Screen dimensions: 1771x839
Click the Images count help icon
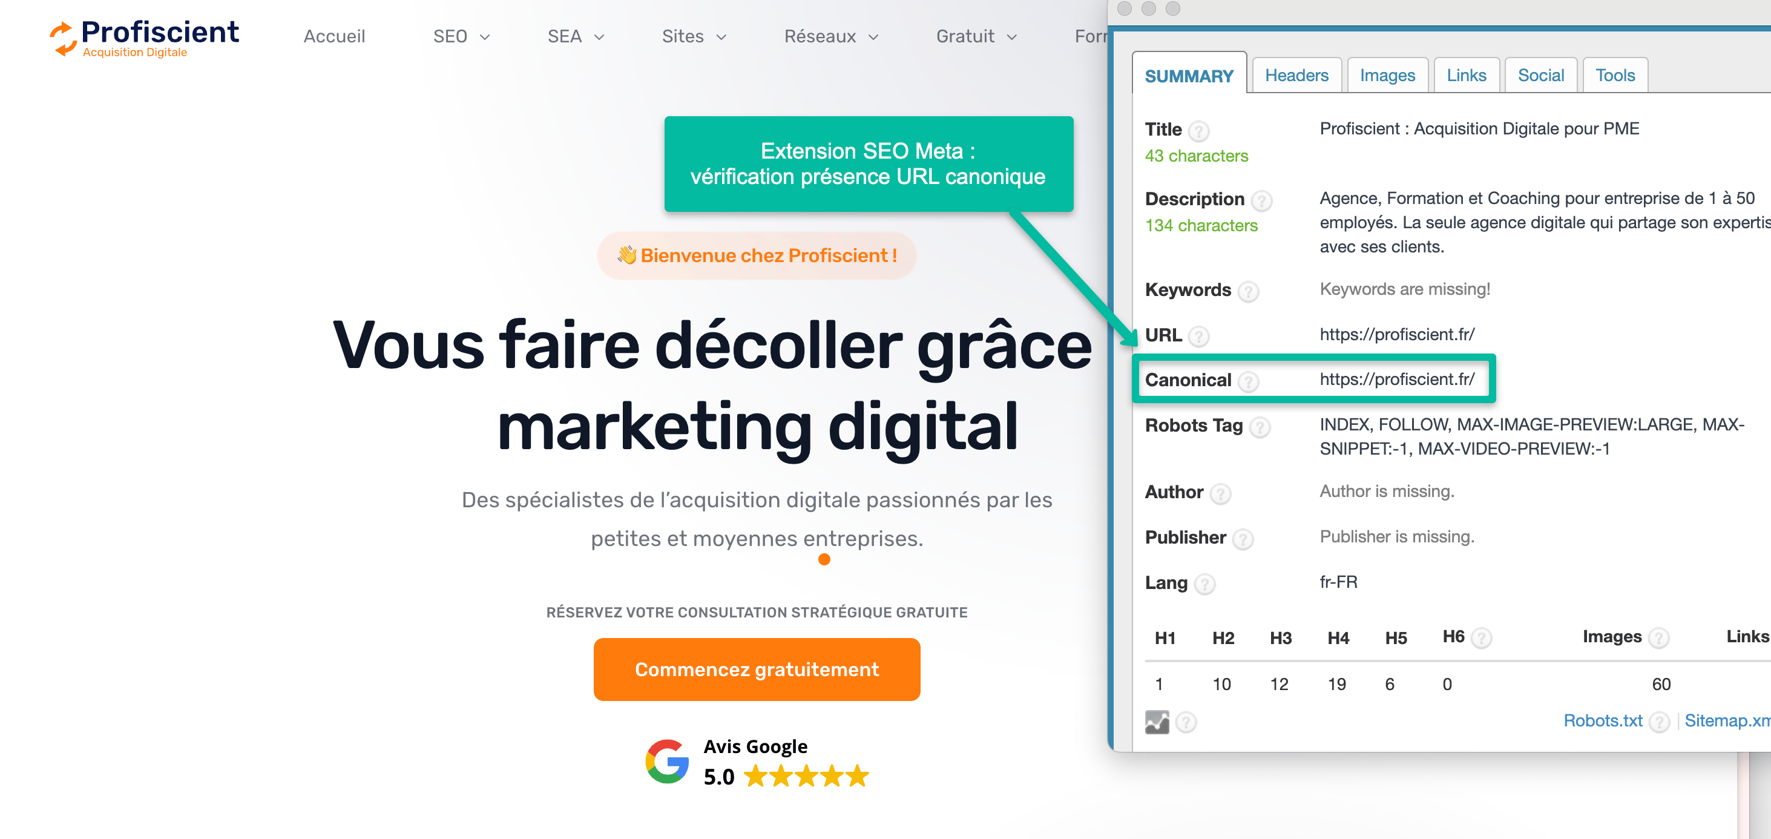coord(1659,638)
